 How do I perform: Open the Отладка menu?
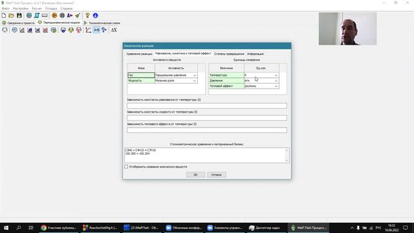click(x=51, y=8)
